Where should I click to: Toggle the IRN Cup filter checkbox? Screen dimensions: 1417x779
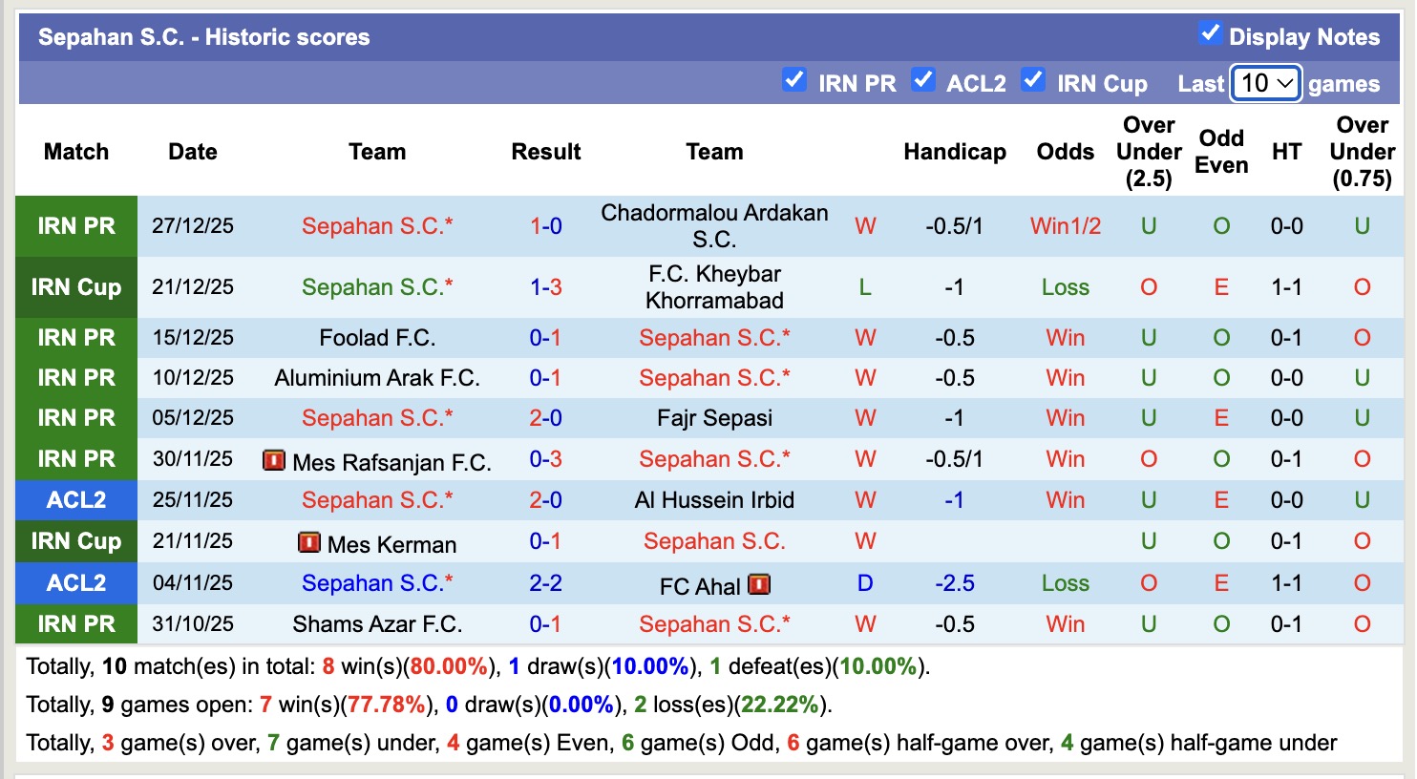(x=1034, y=81)
